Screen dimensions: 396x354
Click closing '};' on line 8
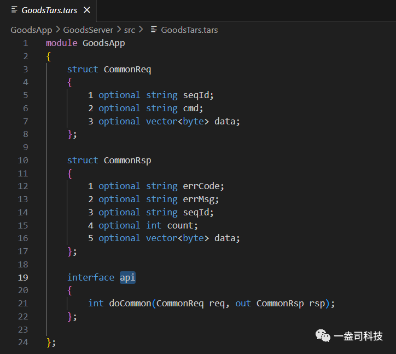click(72, 134)
